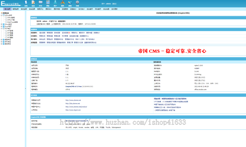Open the http://bbs.phome.net forum link
The image size is (246, 147).
click(73, 104)
